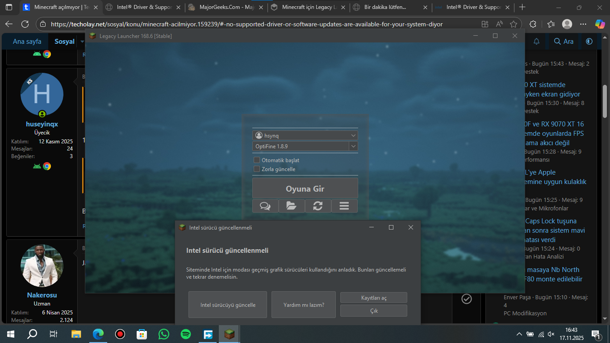Open the Copilot icon in Edge
This screenshot has width=610, height=343.
[x=600, y=24]
